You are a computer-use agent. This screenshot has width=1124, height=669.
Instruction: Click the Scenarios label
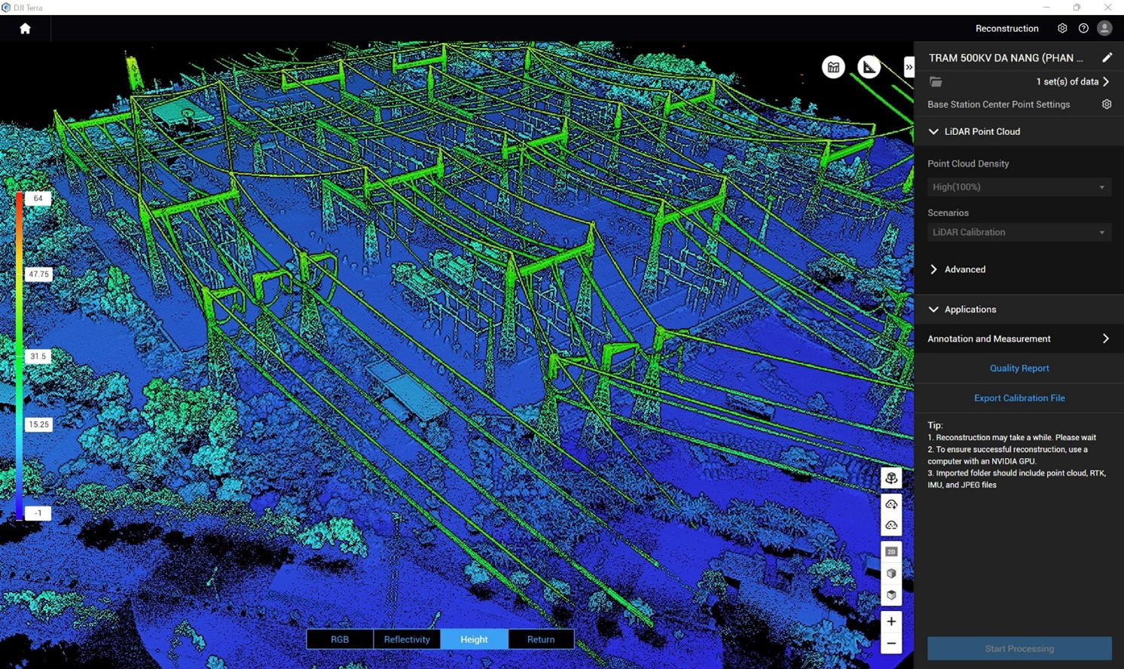(x=948, y=212)
